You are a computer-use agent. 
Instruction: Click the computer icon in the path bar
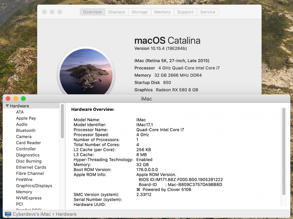point(8,214)
